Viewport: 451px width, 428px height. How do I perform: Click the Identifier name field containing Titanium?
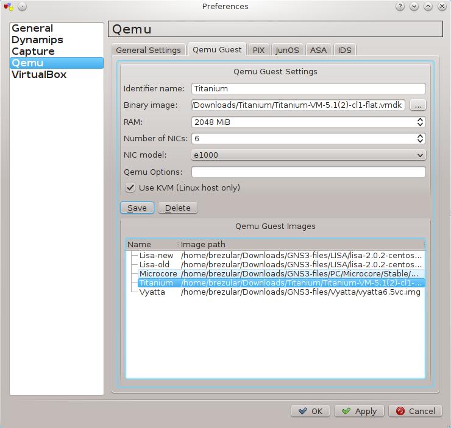pos(308,88)
